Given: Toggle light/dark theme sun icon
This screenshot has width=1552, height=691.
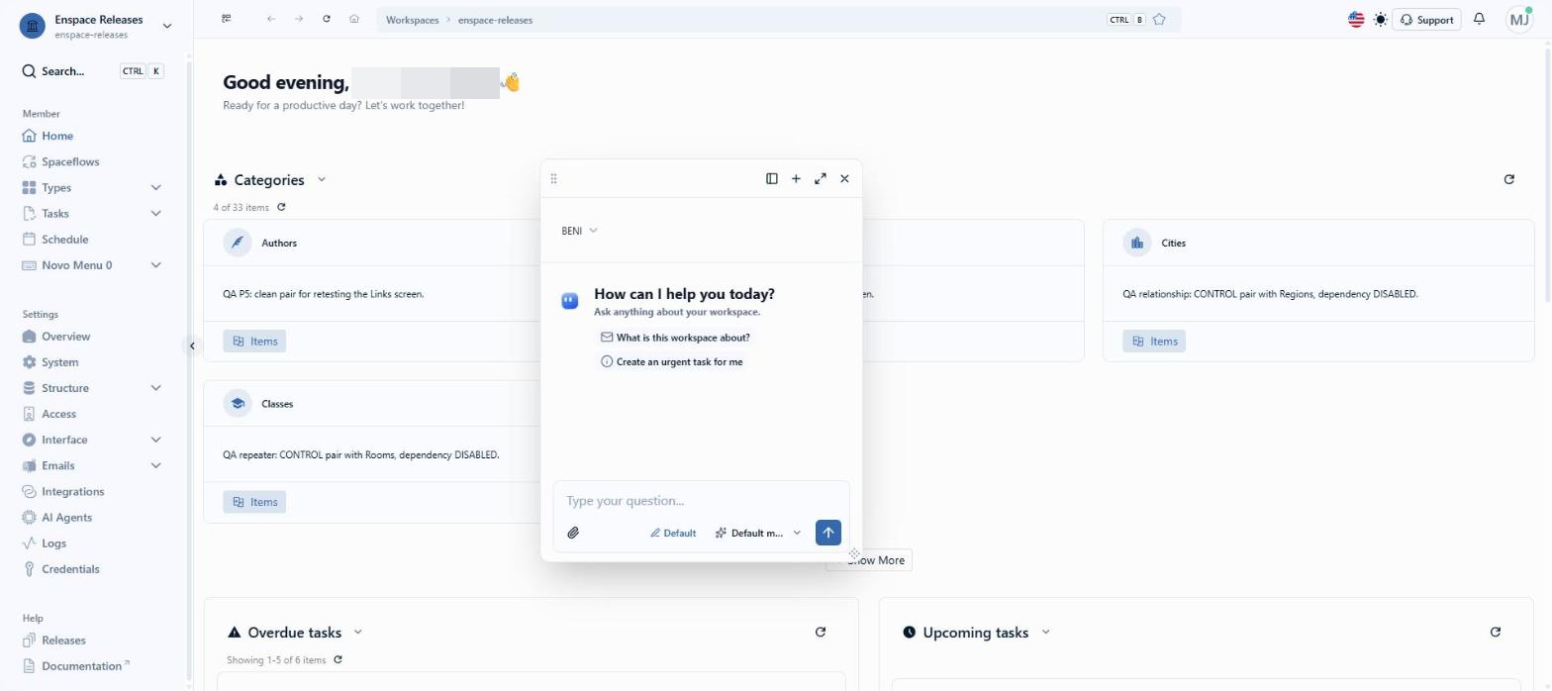Looking at the screenshot, I should click(1381, 19).
